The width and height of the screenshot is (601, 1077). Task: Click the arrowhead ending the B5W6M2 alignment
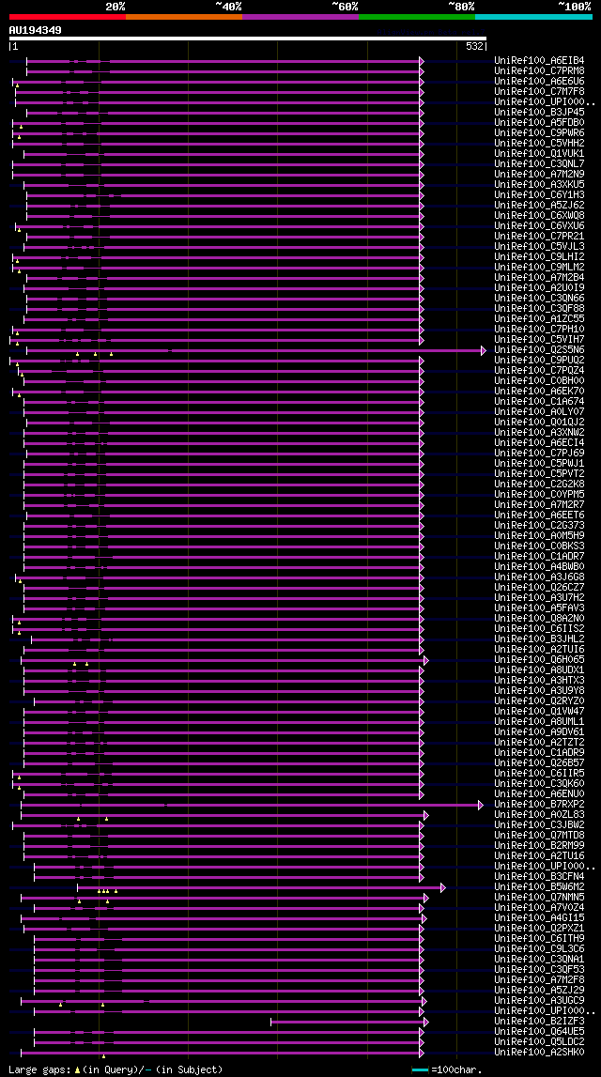(443, 887)
